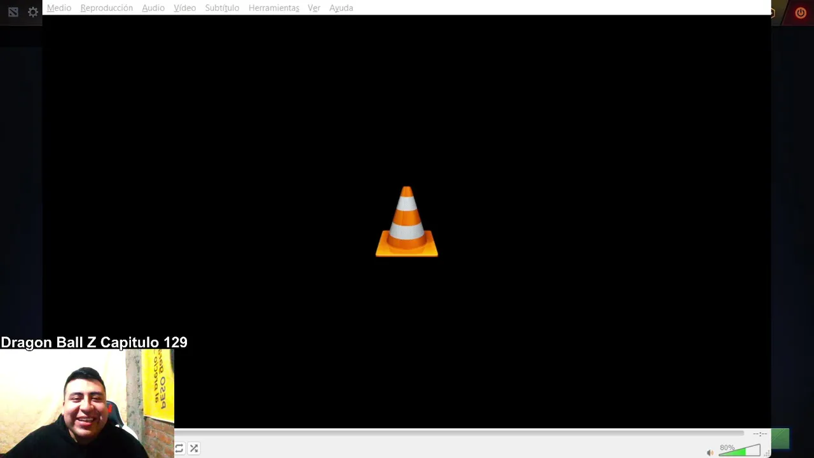Open the Reproducción menu
814x458 pixels.
pyautogui.click(x=106, y=8)
